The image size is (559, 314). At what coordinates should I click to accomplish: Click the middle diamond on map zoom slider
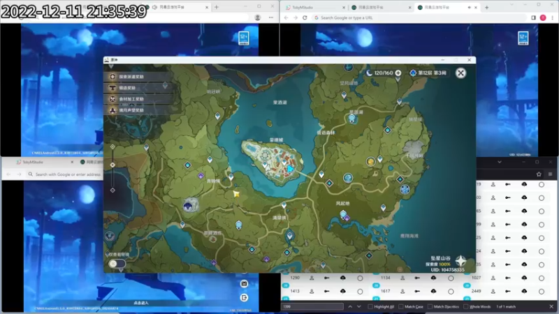click(112, 165)
